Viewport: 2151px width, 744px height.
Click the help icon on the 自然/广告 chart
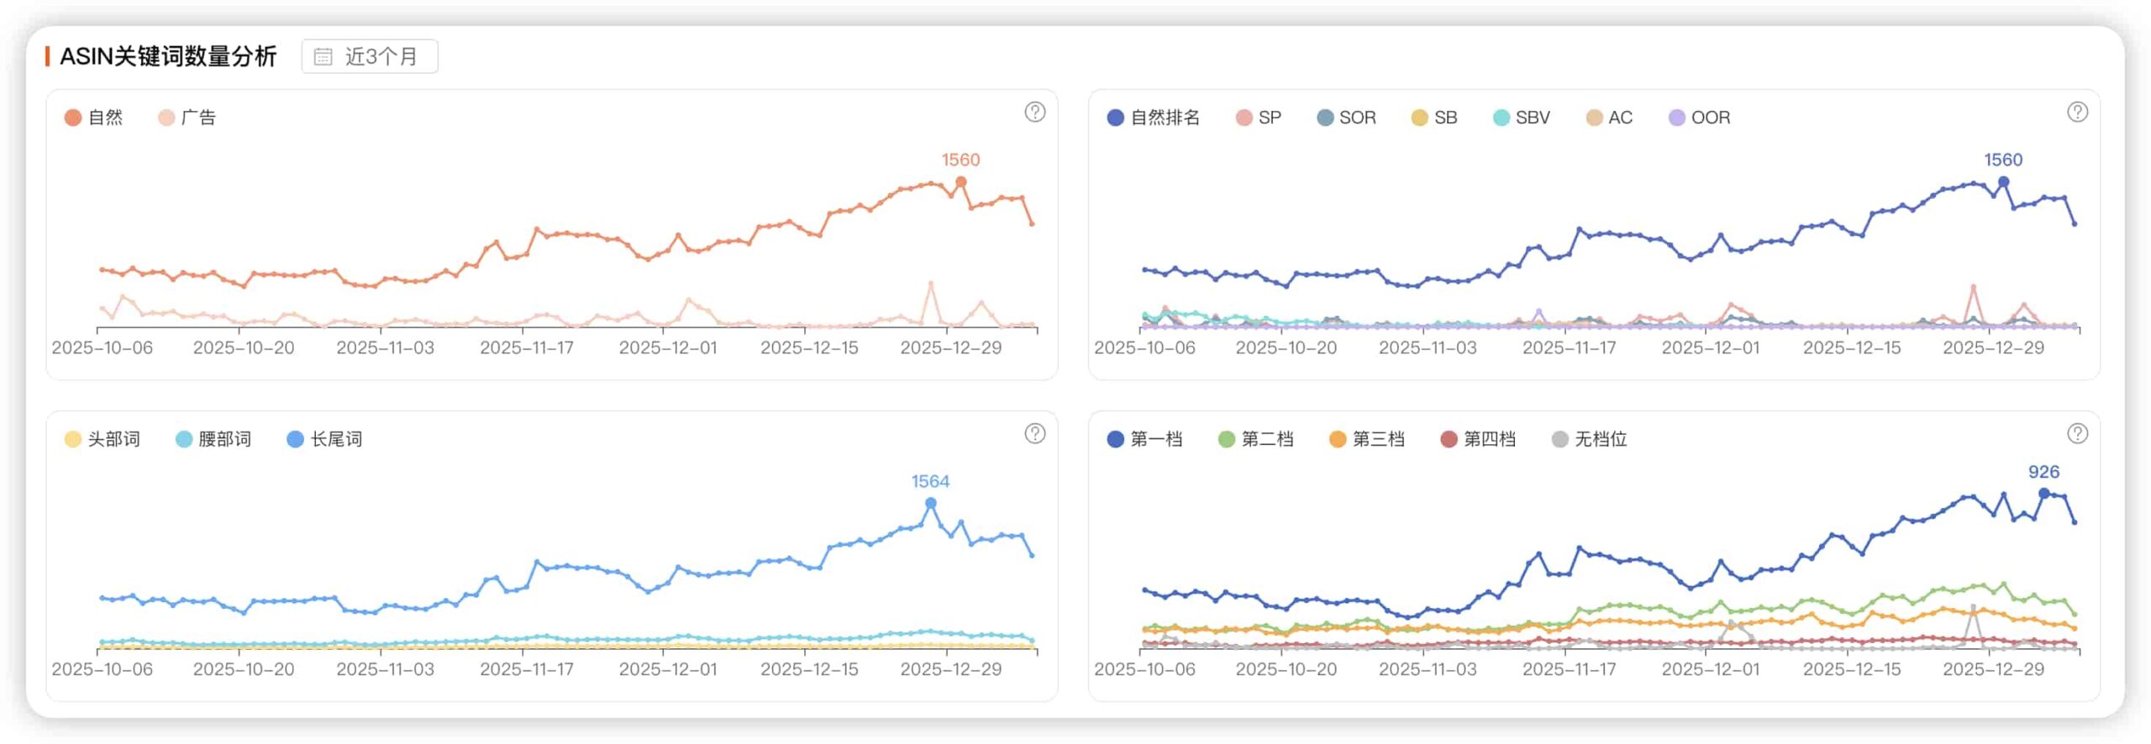click(1036, 111)
